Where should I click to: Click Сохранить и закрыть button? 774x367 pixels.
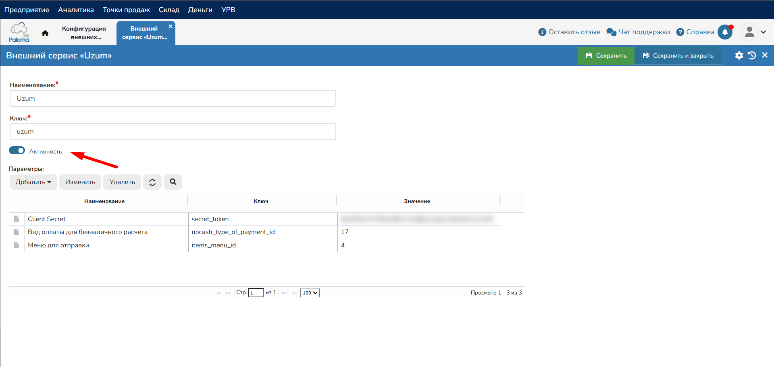678,56
